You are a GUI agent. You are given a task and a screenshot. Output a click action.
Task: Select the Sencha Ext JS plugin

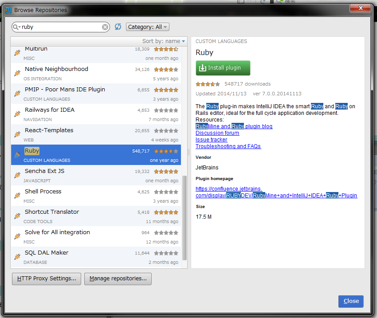coord(96,175)
